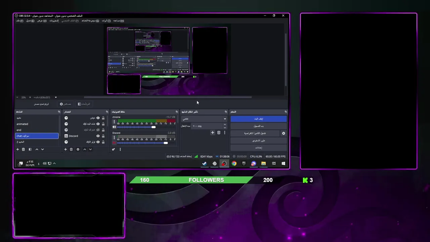Move scene down with the Scenes panel down arrow
This screenshot has width=430, height=242.
42,149
